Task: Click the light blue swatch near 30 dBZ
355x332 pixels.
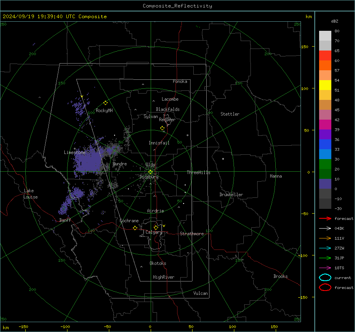Action: 325,154
